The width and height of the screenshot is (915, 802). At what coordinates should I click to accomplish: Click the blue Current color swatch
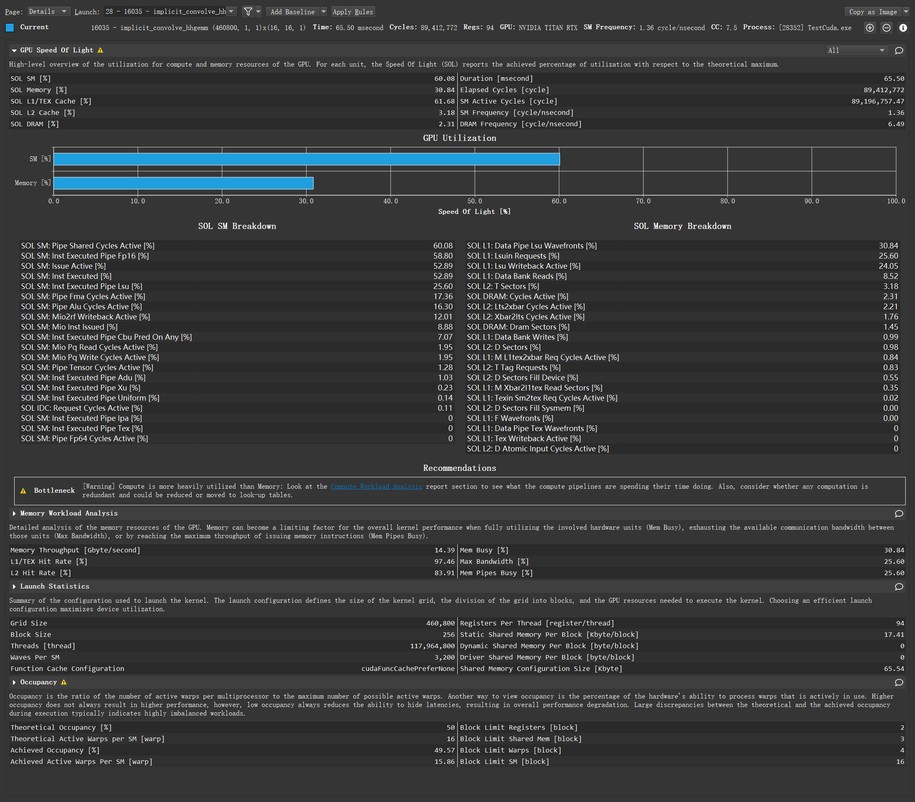point(10,27)
